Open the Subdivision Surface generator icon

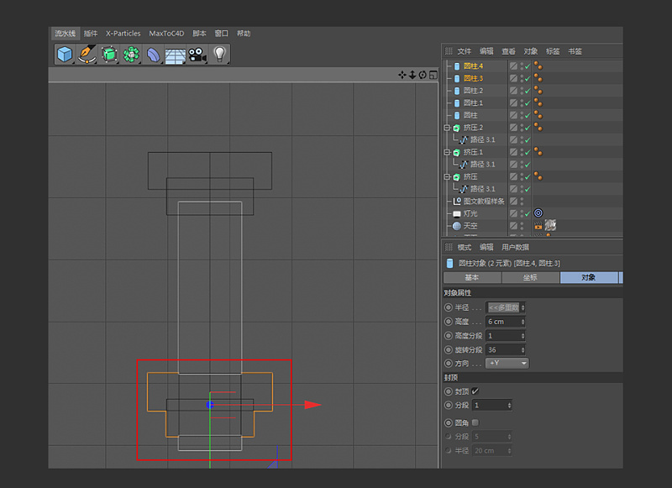[x=108, y=55]
